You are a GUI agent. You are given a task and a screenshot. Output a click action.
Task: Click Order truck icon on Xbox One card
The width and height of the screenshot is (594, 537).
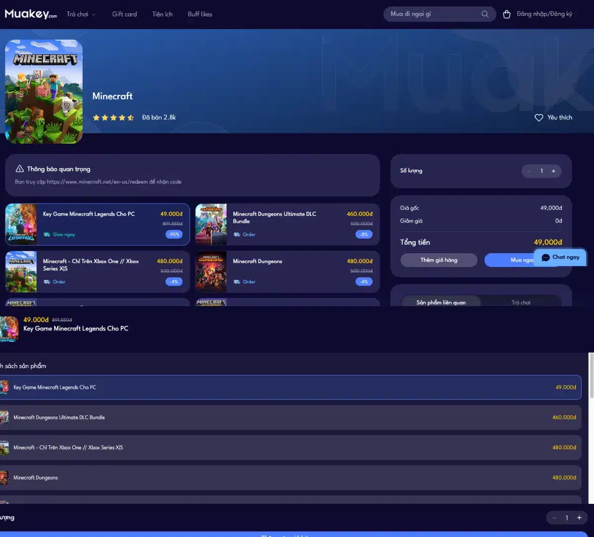(47, 282)
